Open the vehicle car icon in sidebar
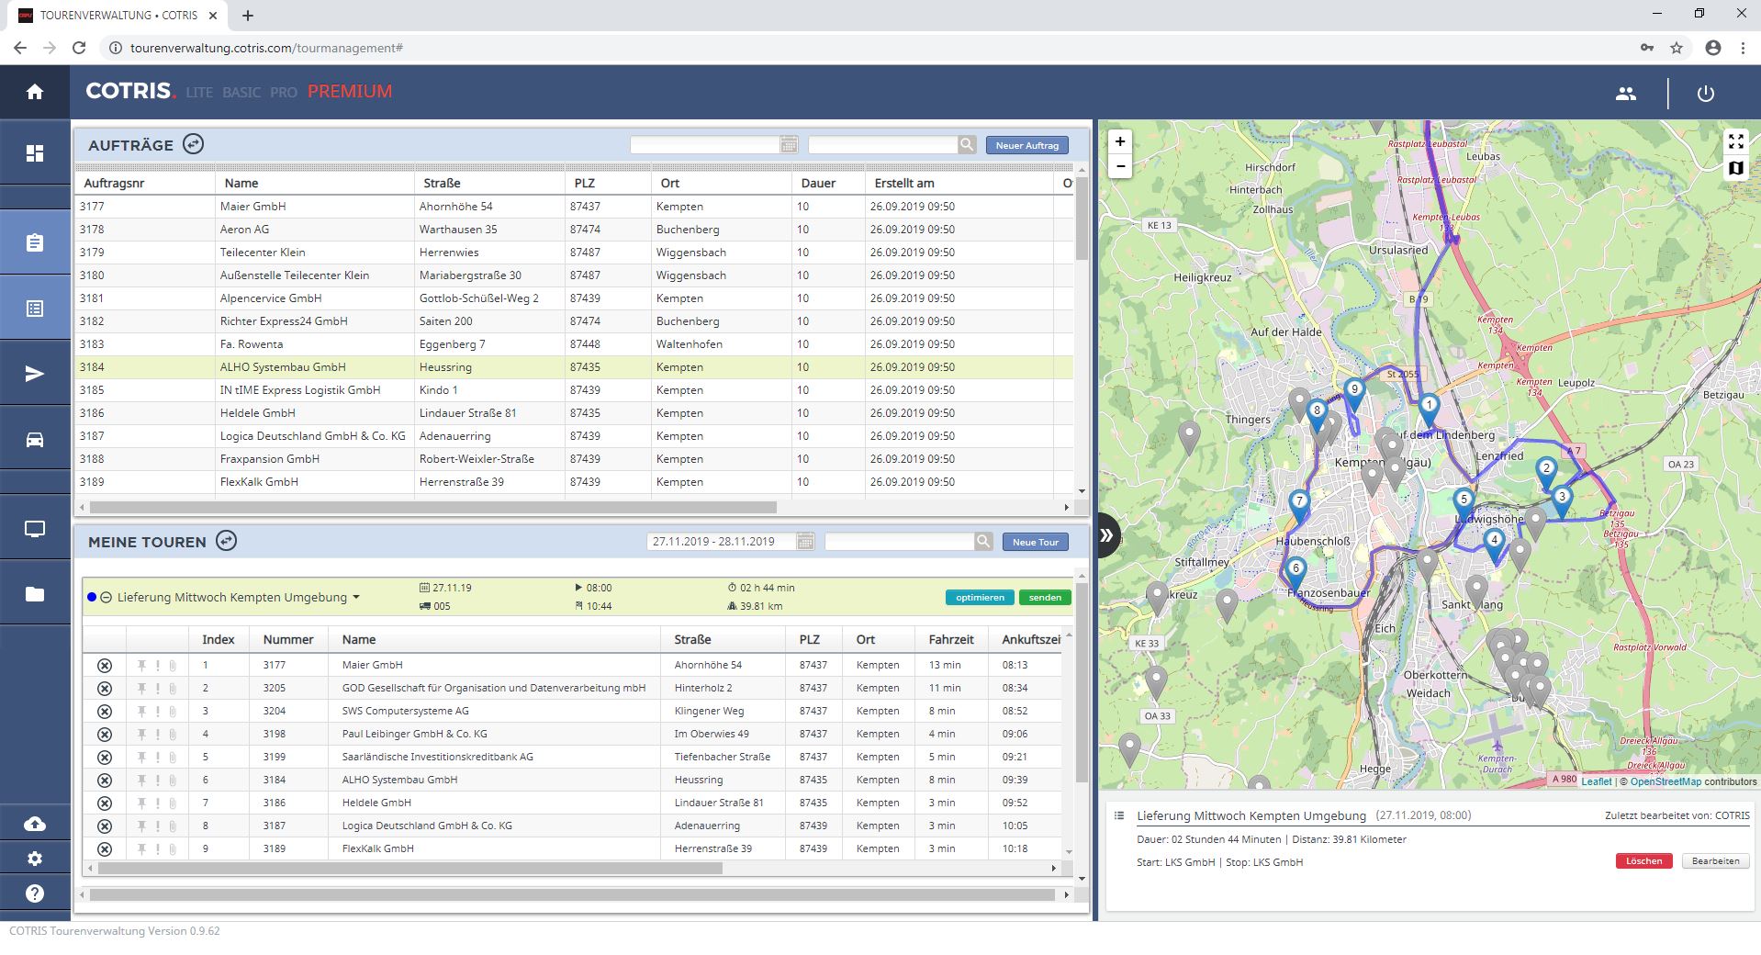 click(35, 439)
